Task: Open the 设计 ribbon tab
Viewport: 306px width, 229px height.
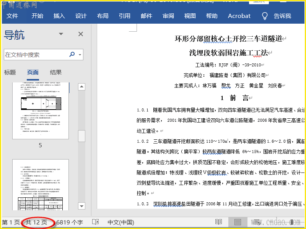Action: click(81, 16)
